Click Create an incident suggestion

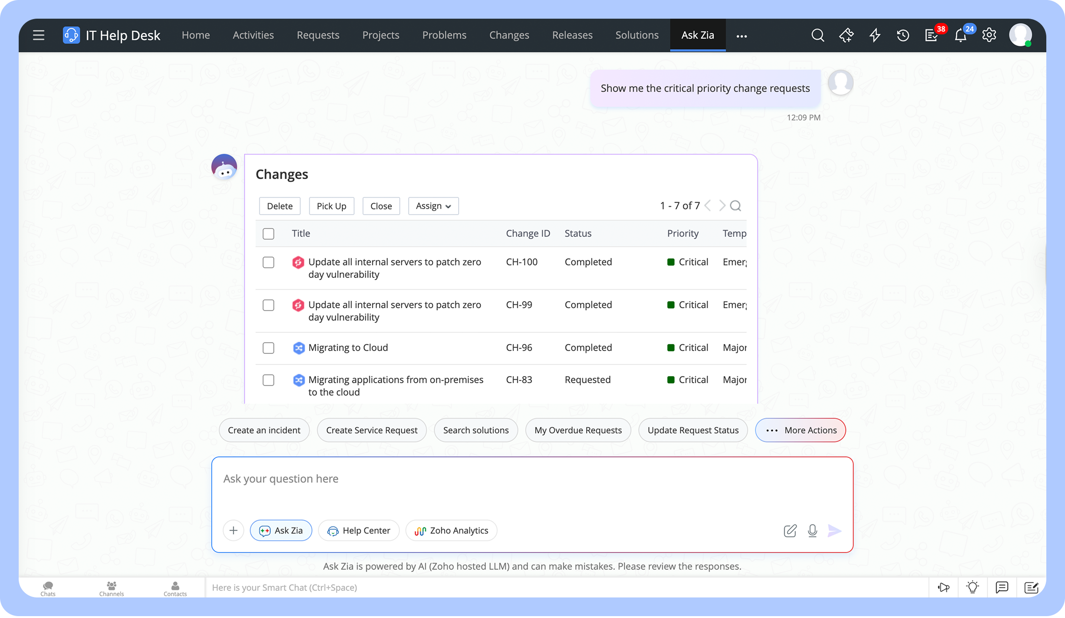coord(264,430)
